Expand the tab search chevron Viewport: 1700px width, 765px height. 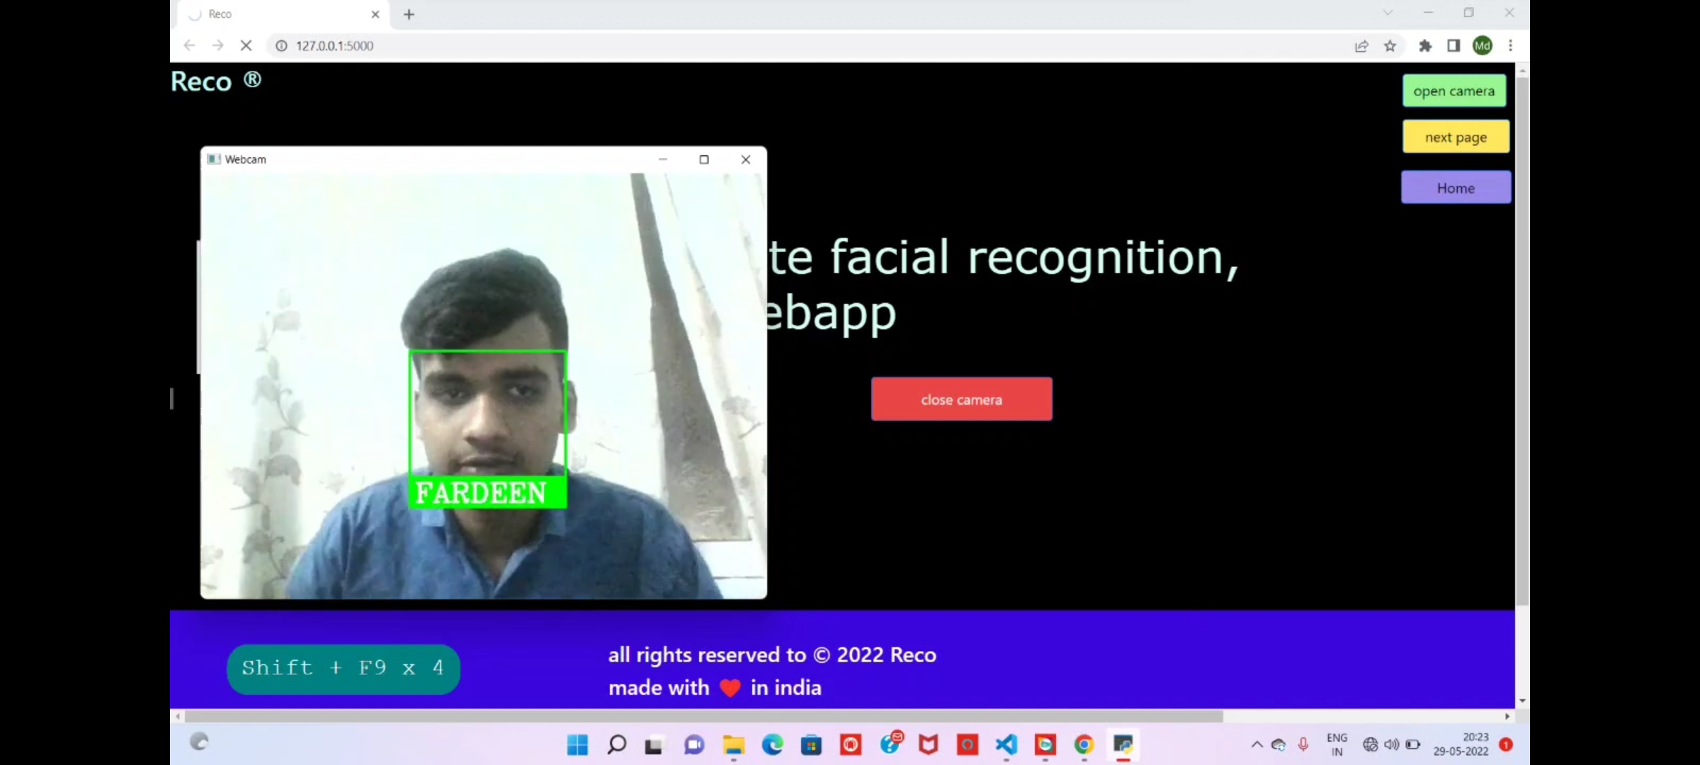[x=1388, y=13]
